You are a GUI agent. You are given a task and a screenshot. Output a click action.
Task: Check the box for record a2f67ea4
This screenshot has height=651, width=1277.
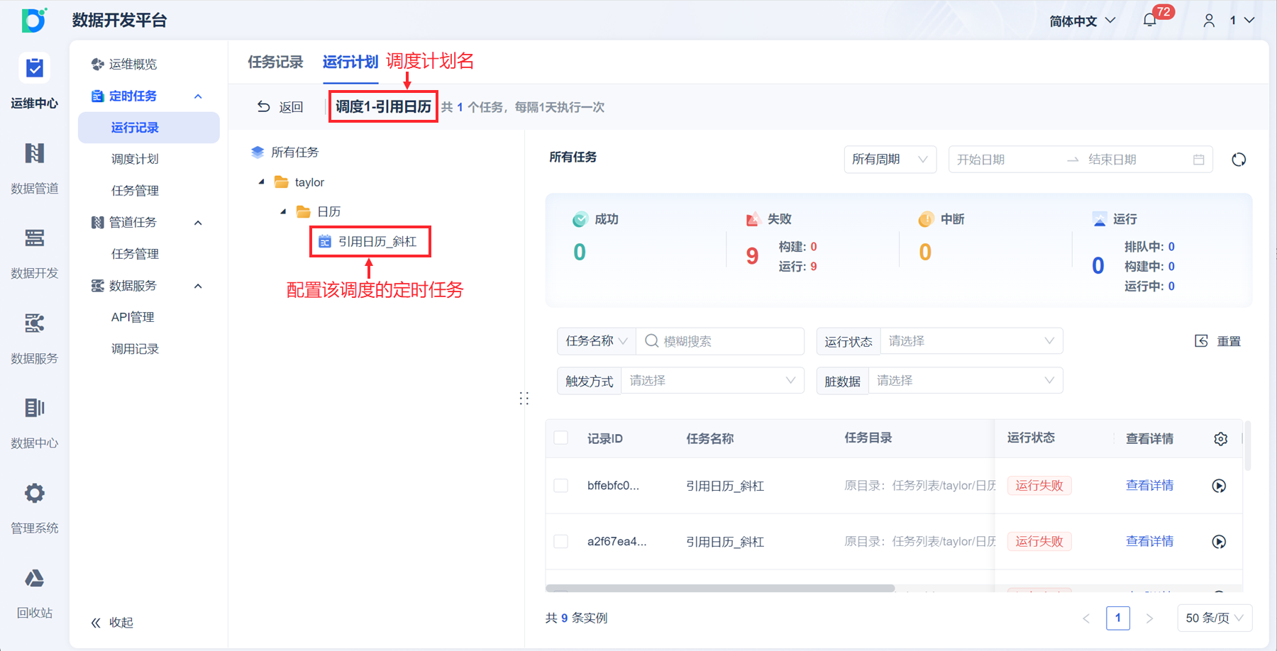(561, 541)
